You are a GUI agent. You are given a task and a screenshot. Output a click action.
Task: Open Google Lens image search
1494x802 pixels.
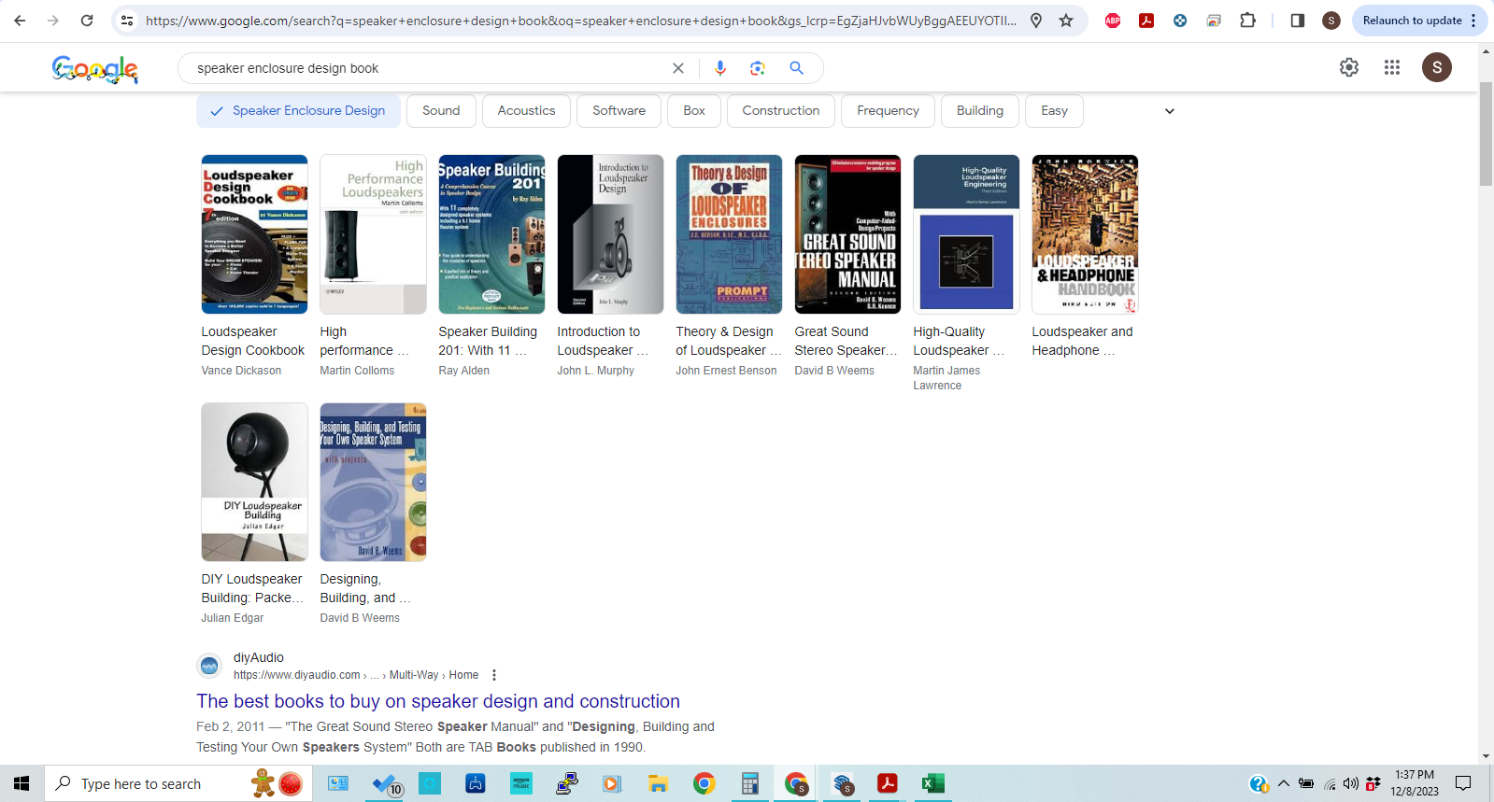(758, 68)
